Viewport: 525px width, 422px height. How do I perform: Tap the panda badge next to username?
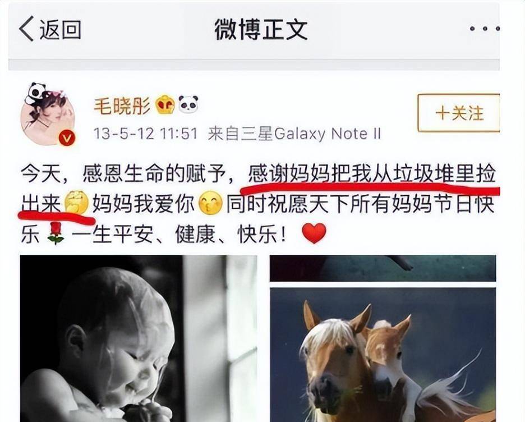pyautogui.click(x=188, y=104)
